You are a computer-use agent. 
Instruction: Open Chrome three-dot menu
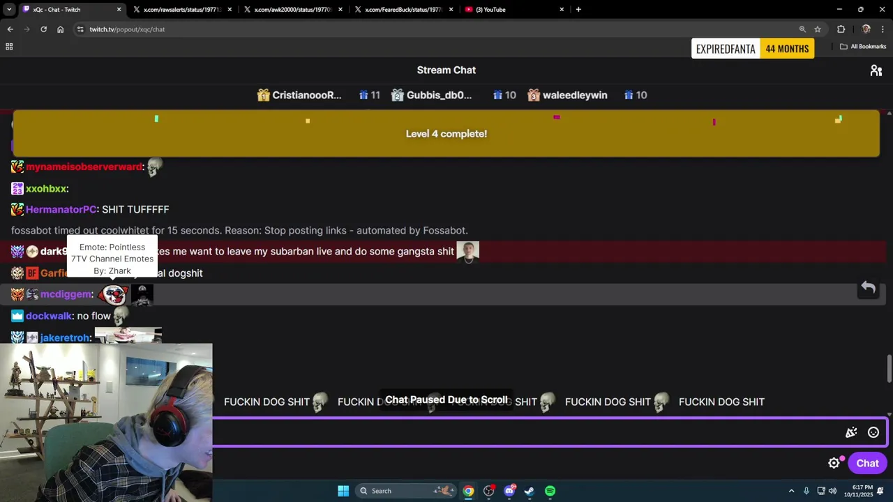point(883,29)
